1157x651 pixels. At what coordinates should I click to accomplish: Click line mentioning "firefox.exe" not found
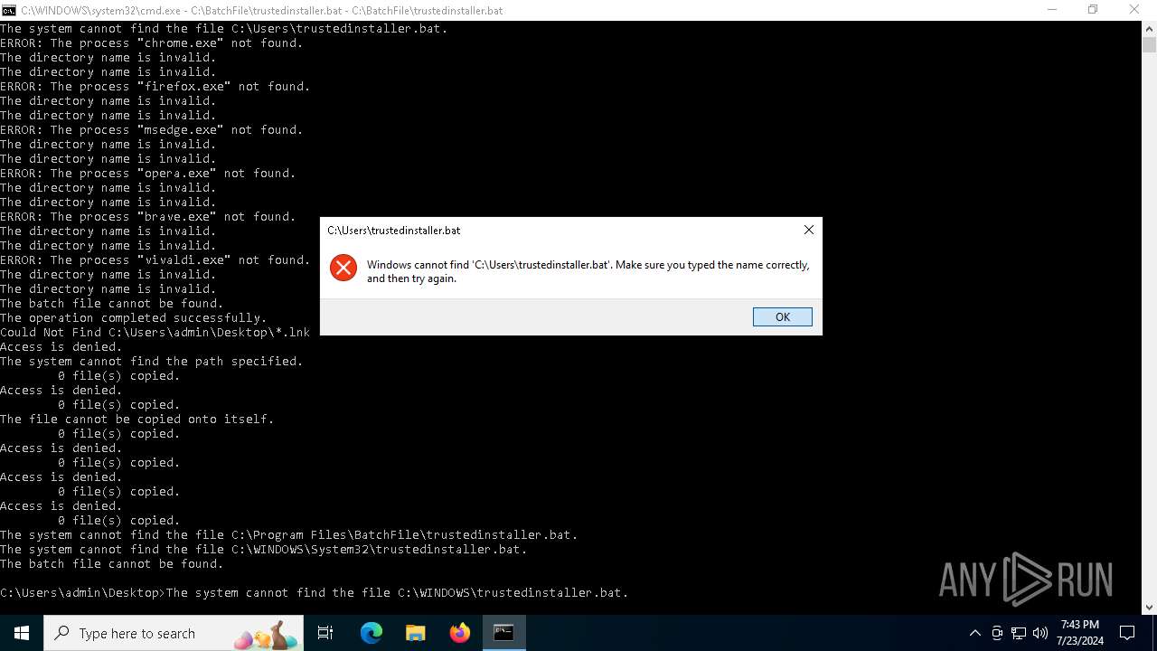click(x=155, y=86)
